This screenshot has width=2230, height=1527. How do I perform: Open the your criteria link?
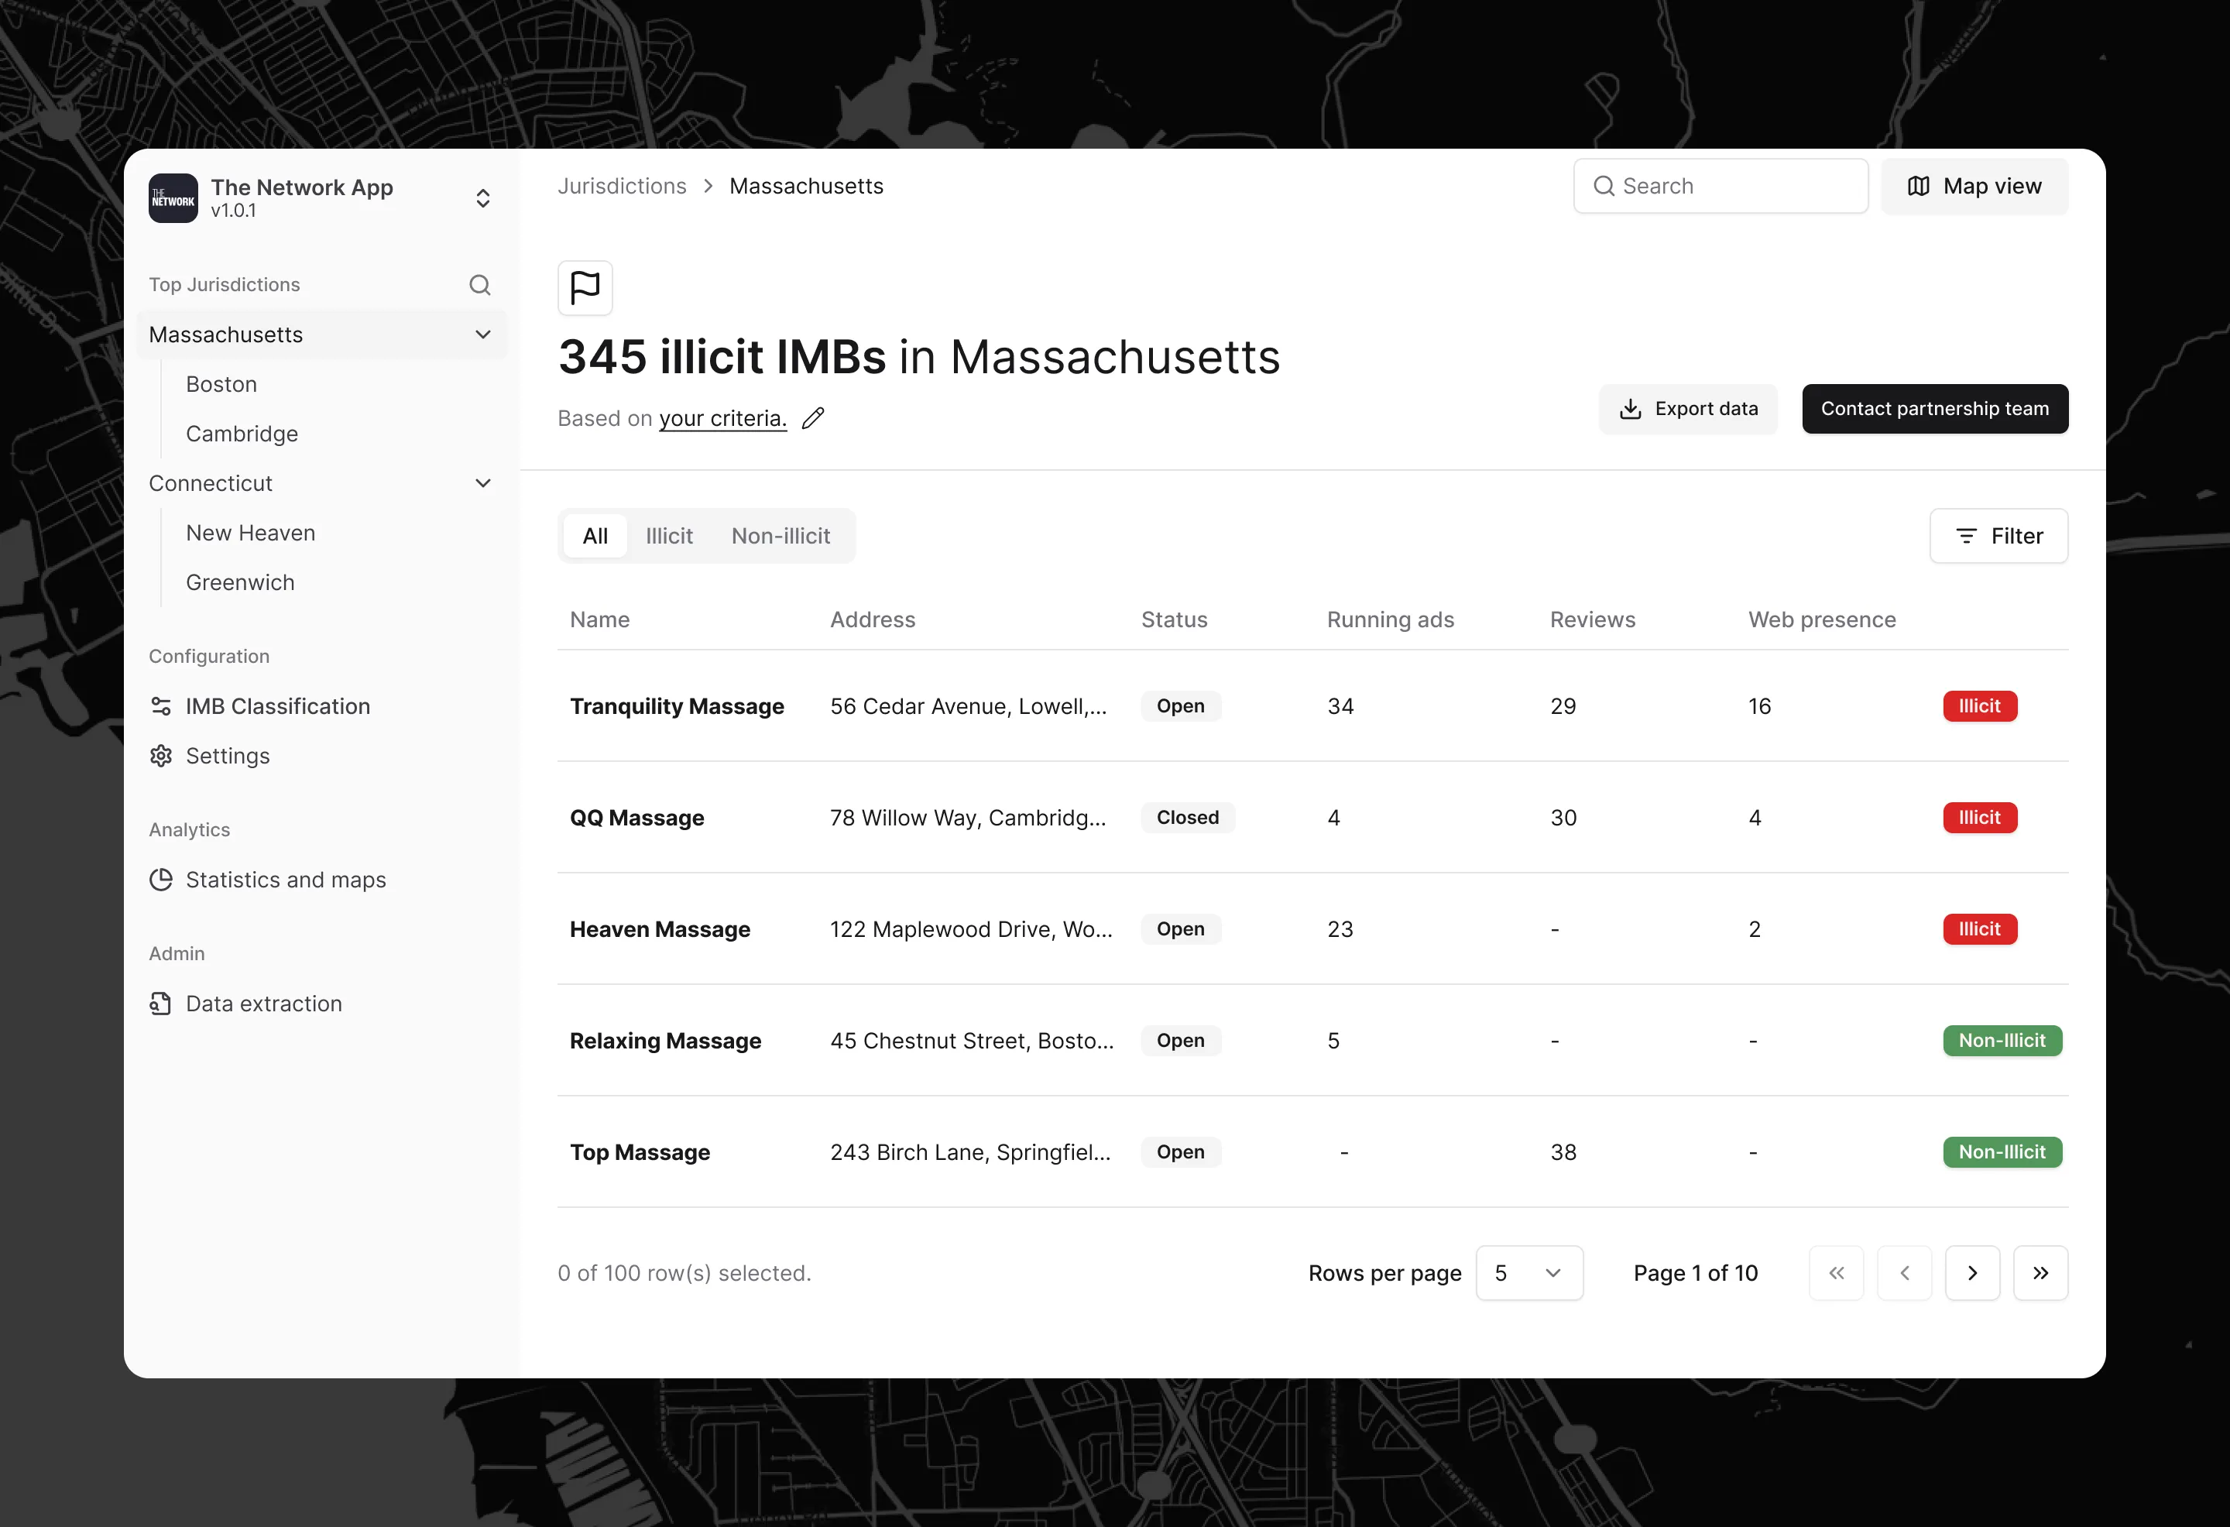(x=722, y=418)
